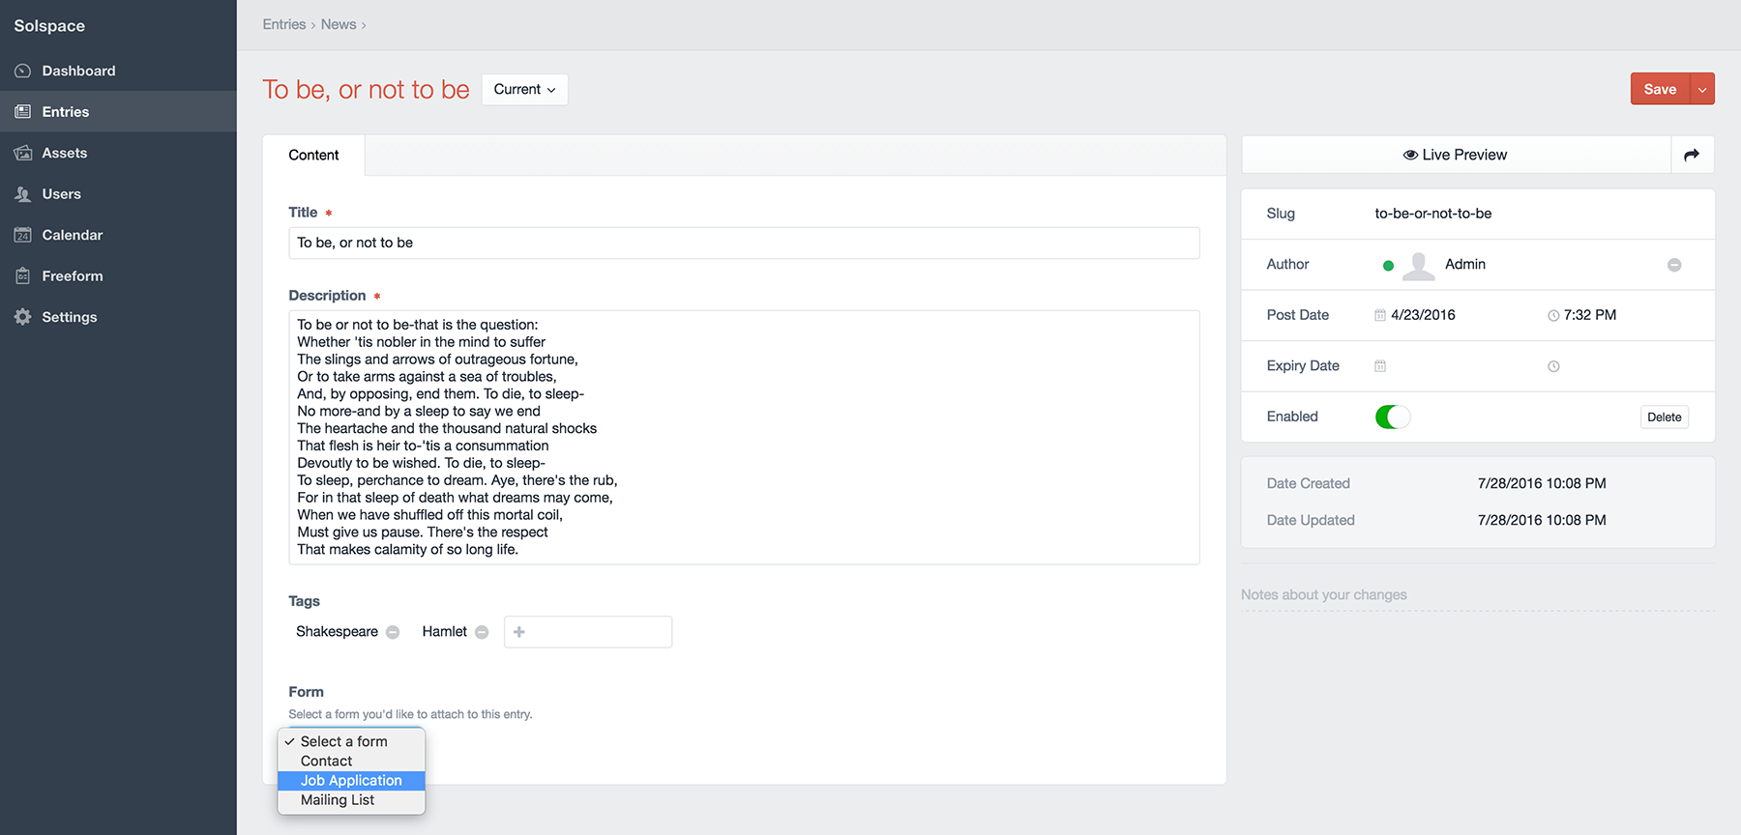Viewport: 1741px width, 835px height.
Task: Click the share arrow icon beside Live Preview
Action: click(x=1692, y=155)
